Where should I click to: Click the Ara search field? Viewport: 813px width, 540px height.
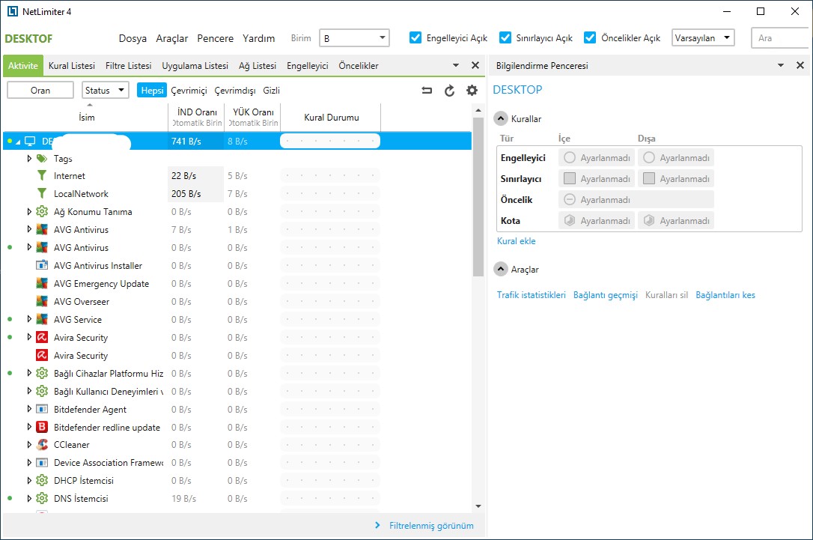tap(779, 38)
